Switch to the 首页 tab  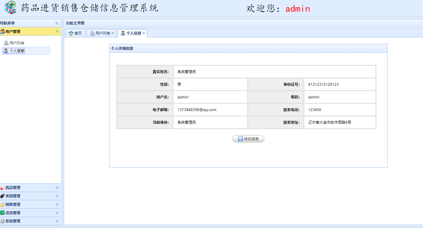(x=75, y=33)
